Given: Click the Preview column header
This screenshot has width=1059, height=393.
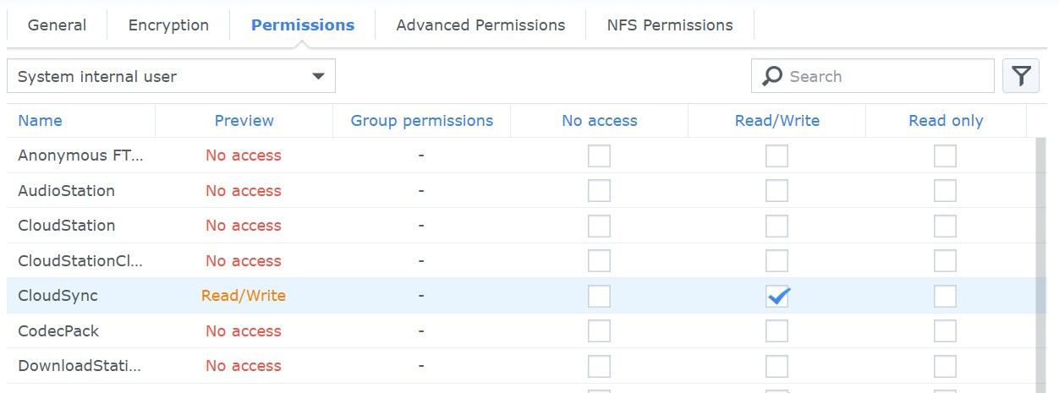Looking at the screenshot, I should pos(244,121).
